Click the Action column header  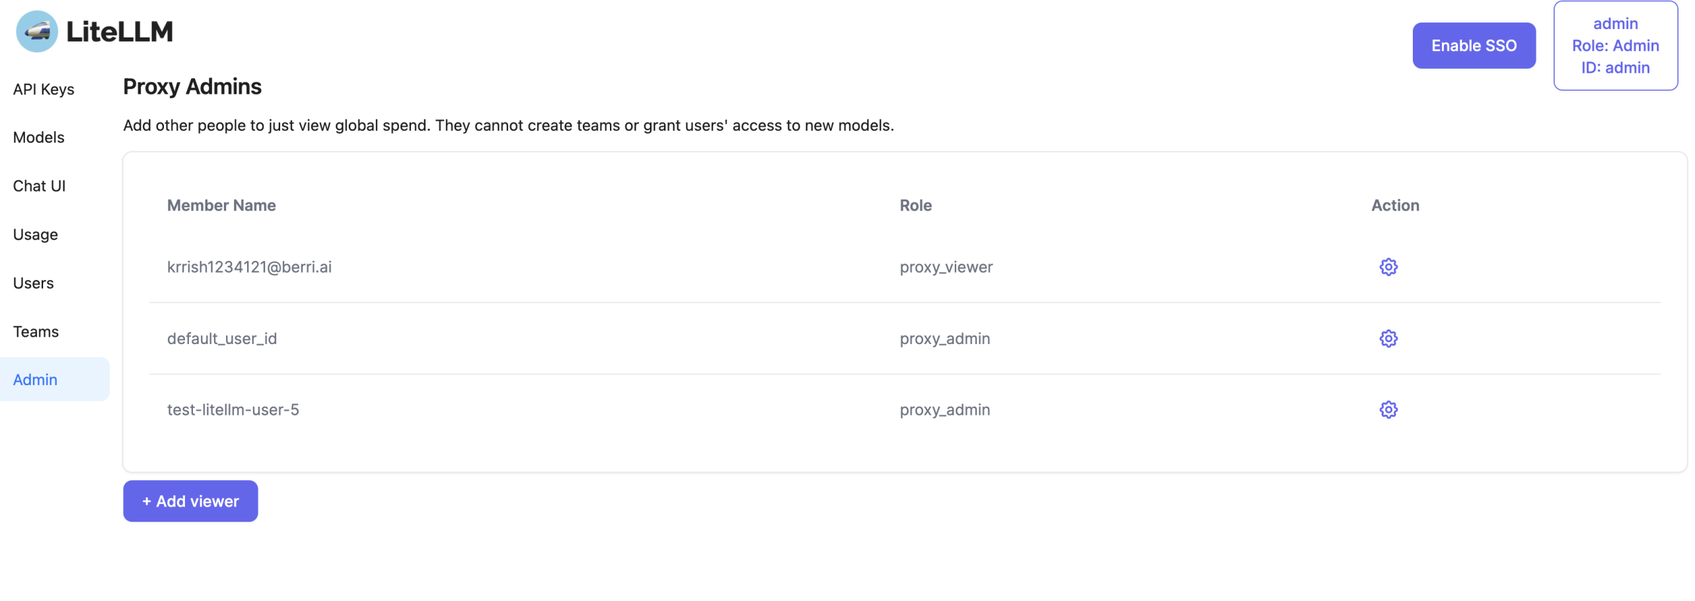(1394, 205)
